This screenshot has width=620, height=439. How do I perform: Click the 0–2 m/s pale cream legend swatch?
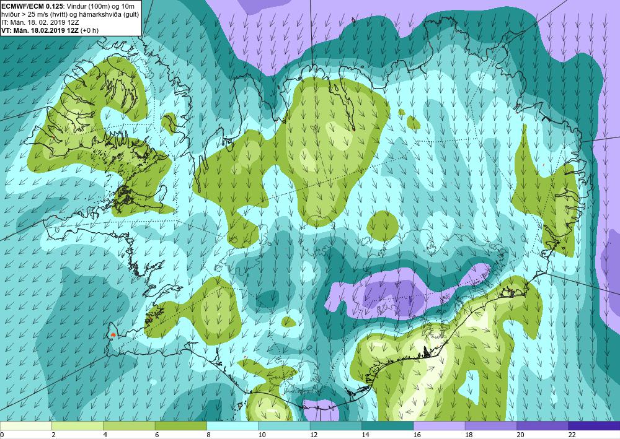(25, 425)
